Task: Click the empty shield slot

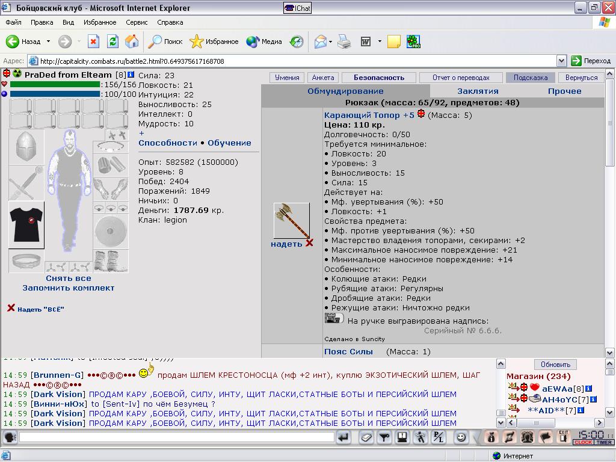Action: (x=111, y=232)
